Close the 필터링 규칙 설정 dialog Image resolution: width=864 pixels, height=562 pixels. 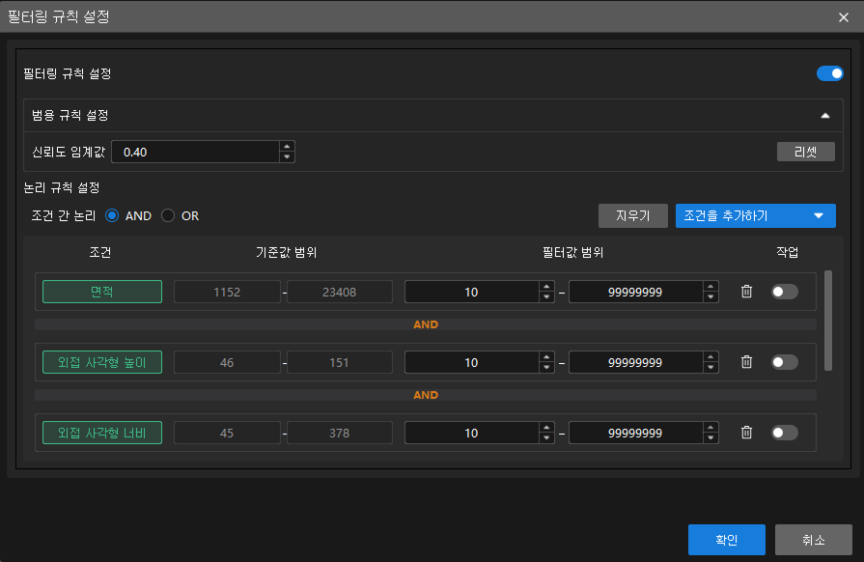tap(843, 17)
